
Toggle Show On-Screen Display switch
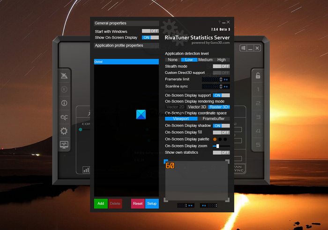coord(150,37)
